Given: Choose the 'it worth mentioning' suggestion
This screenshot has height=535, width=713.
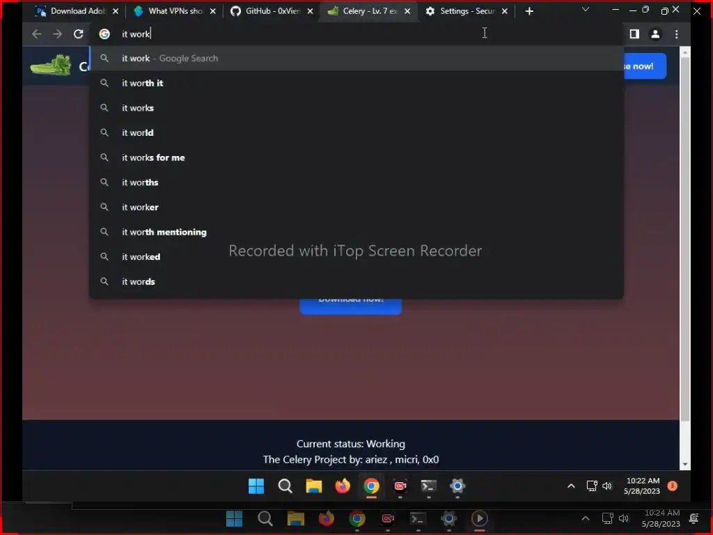Looking at the screenshot, I should [x=356, y=232].
